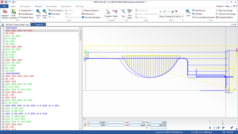Start the backplot simulation playback
238x134 pixels.
[x=210, y=128]
